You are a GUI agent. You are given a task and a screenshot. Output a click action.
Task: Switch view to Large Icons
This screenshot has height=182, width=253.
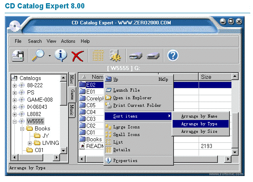139,127
